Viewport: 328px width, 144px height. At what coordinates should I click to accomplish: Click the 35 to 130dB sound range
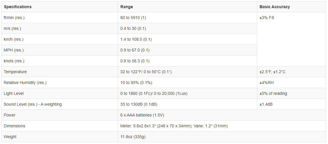(139, 104)
